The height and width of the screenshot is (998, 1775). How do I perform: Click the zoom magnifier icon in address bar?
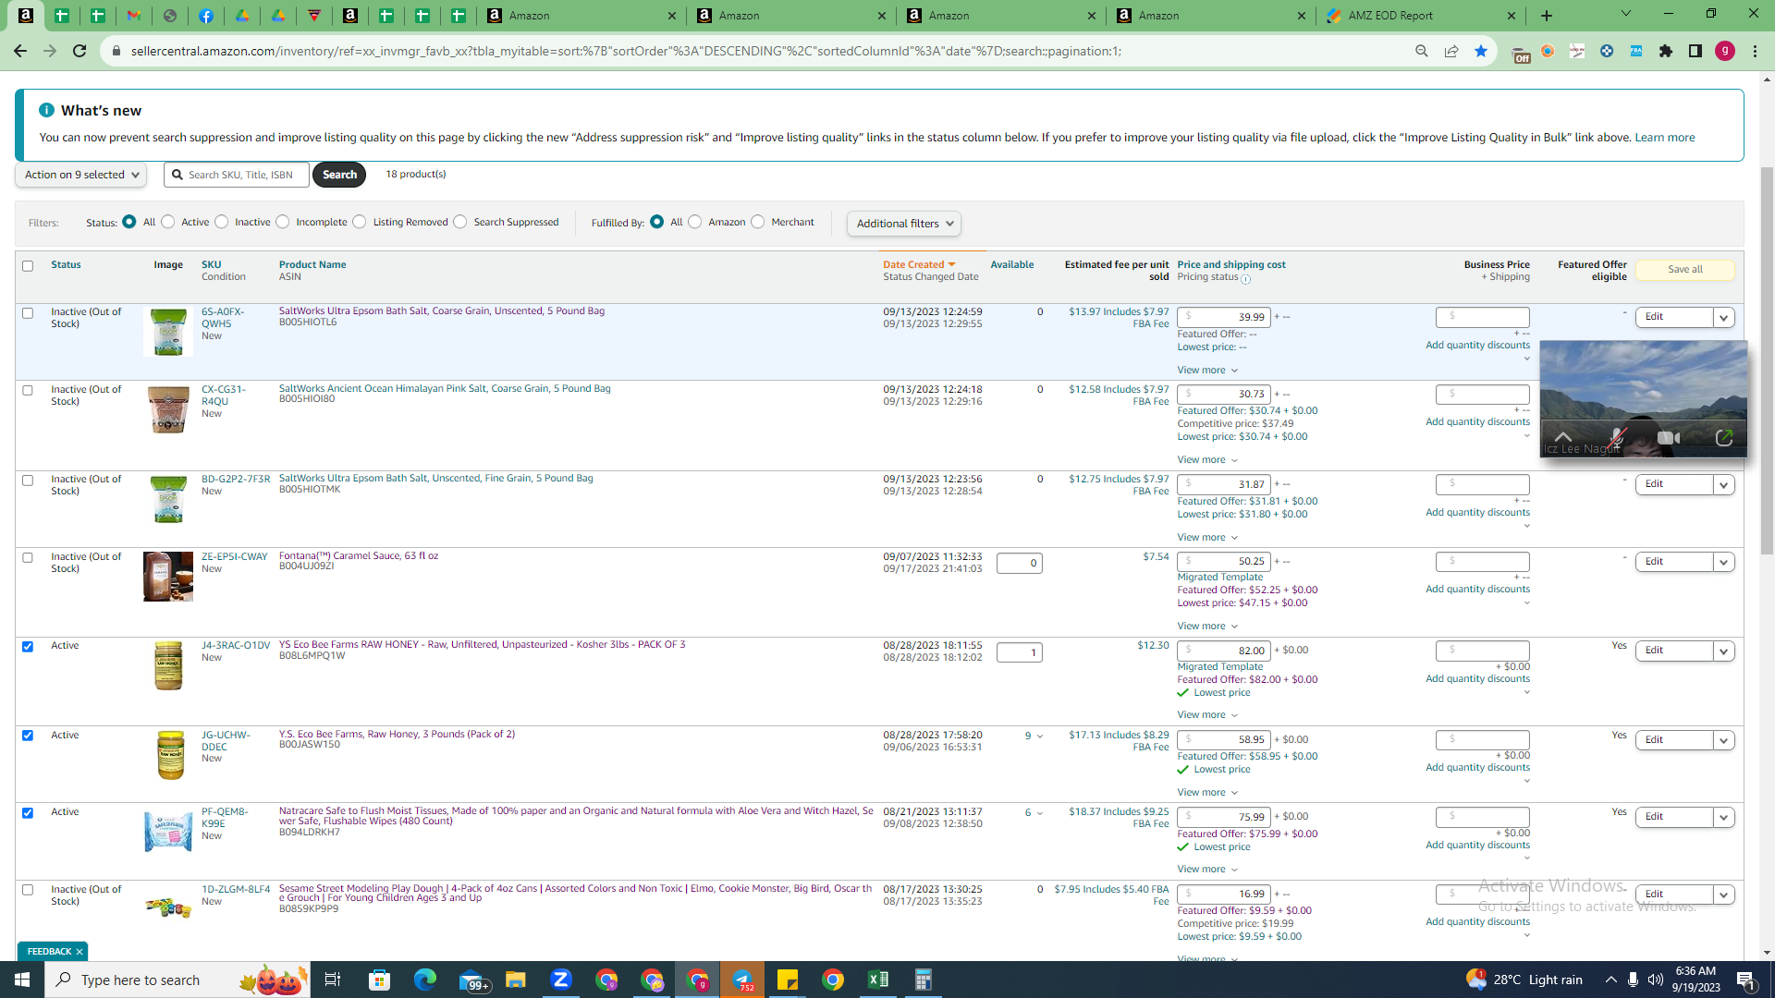(1422, 51)
